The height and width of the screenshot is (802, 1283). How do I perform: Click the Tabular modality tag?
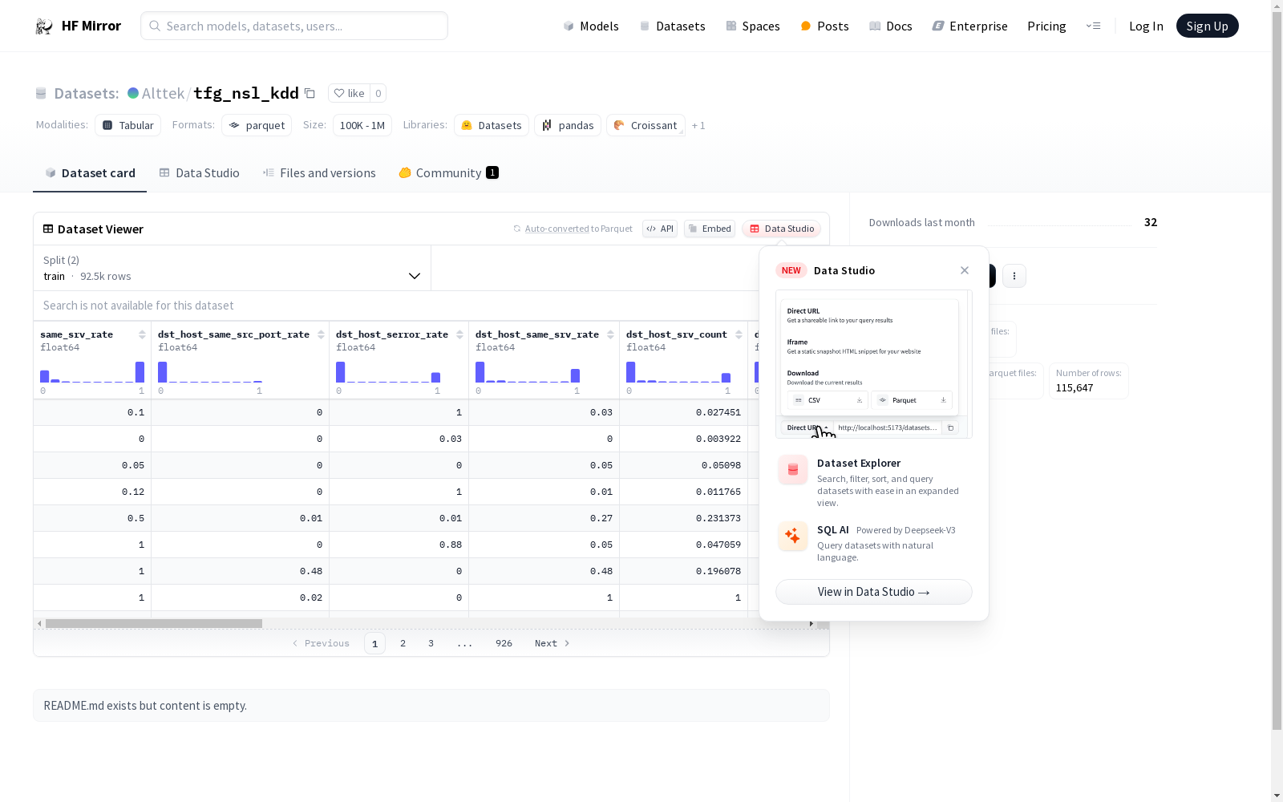(x=128, y=125)
